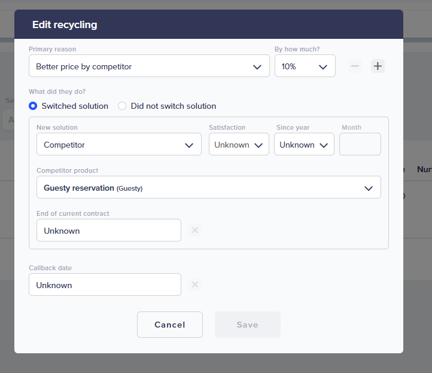Click the Callback date label
This screenshot has width=432, height=373.
(50, 268)
